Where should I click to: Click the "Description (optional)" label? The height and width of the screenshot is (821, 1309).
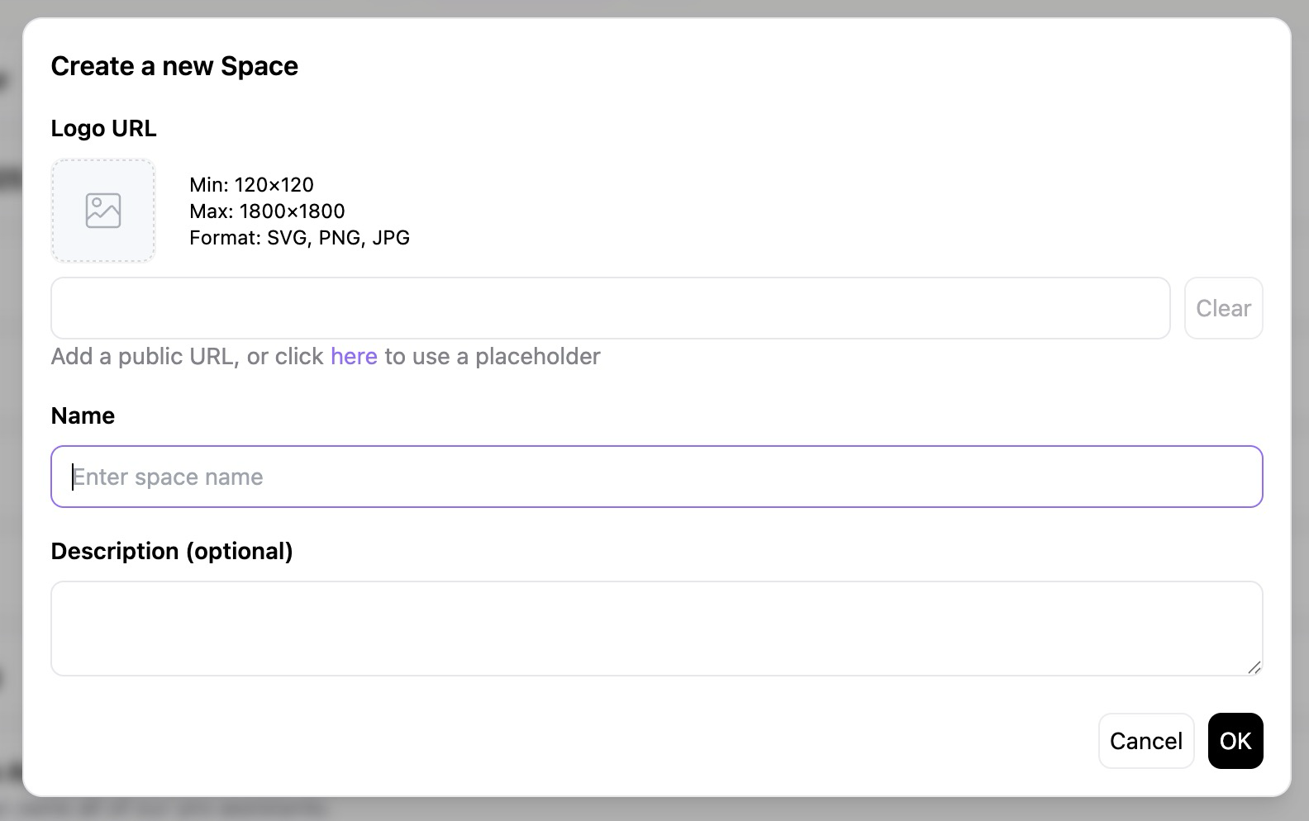click(172, 551)
